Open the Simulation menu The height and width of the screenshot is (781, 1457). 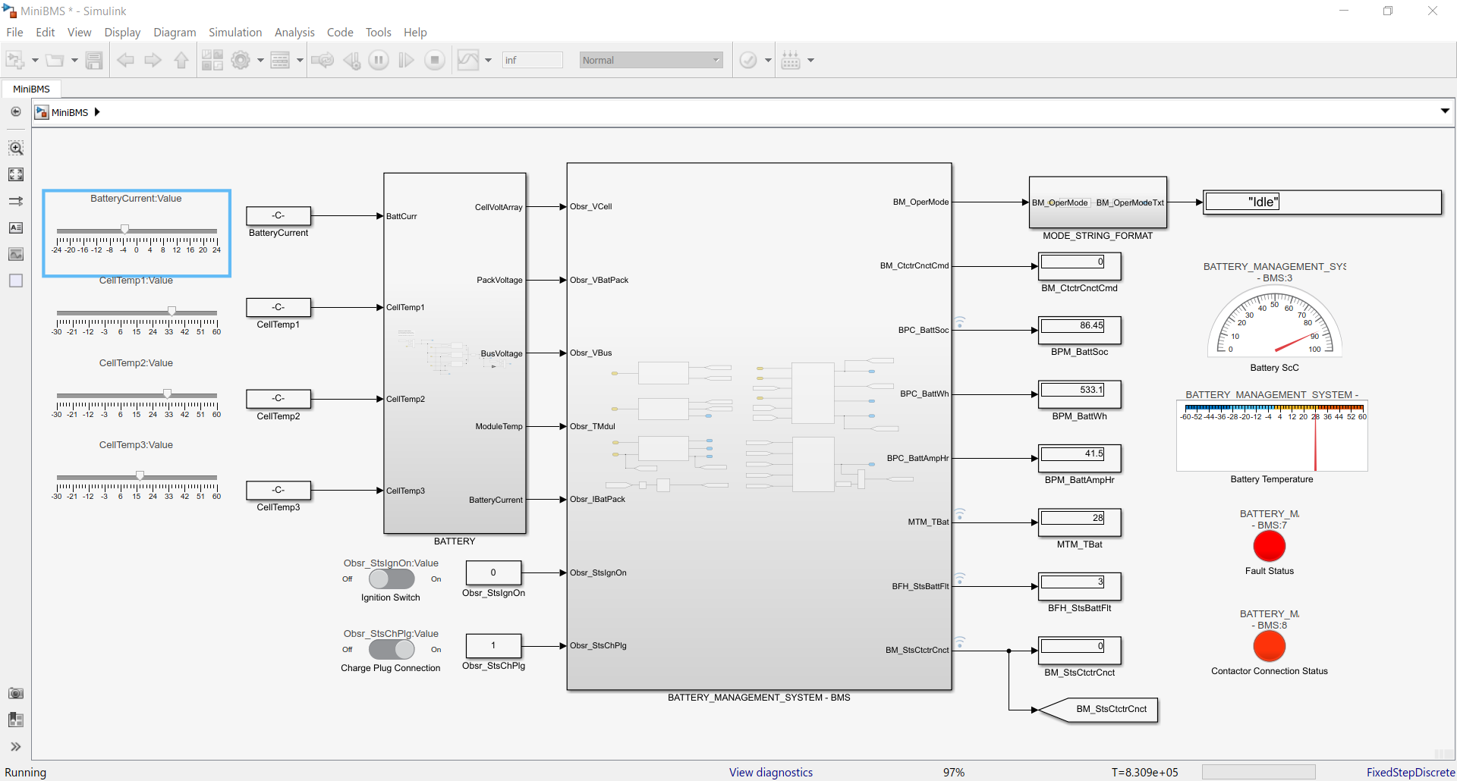click(x=235, y=32)
